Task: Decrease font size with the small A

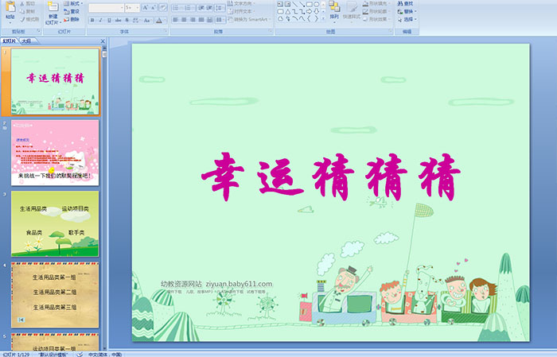Action: [x=153, y=7]
